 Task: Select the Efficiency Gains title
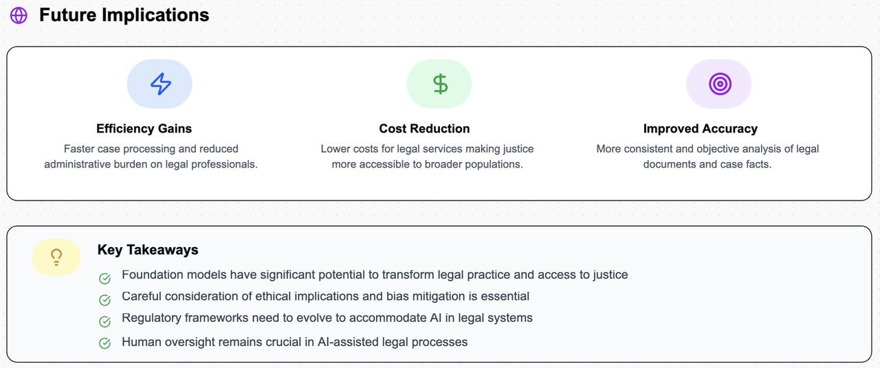144,128
